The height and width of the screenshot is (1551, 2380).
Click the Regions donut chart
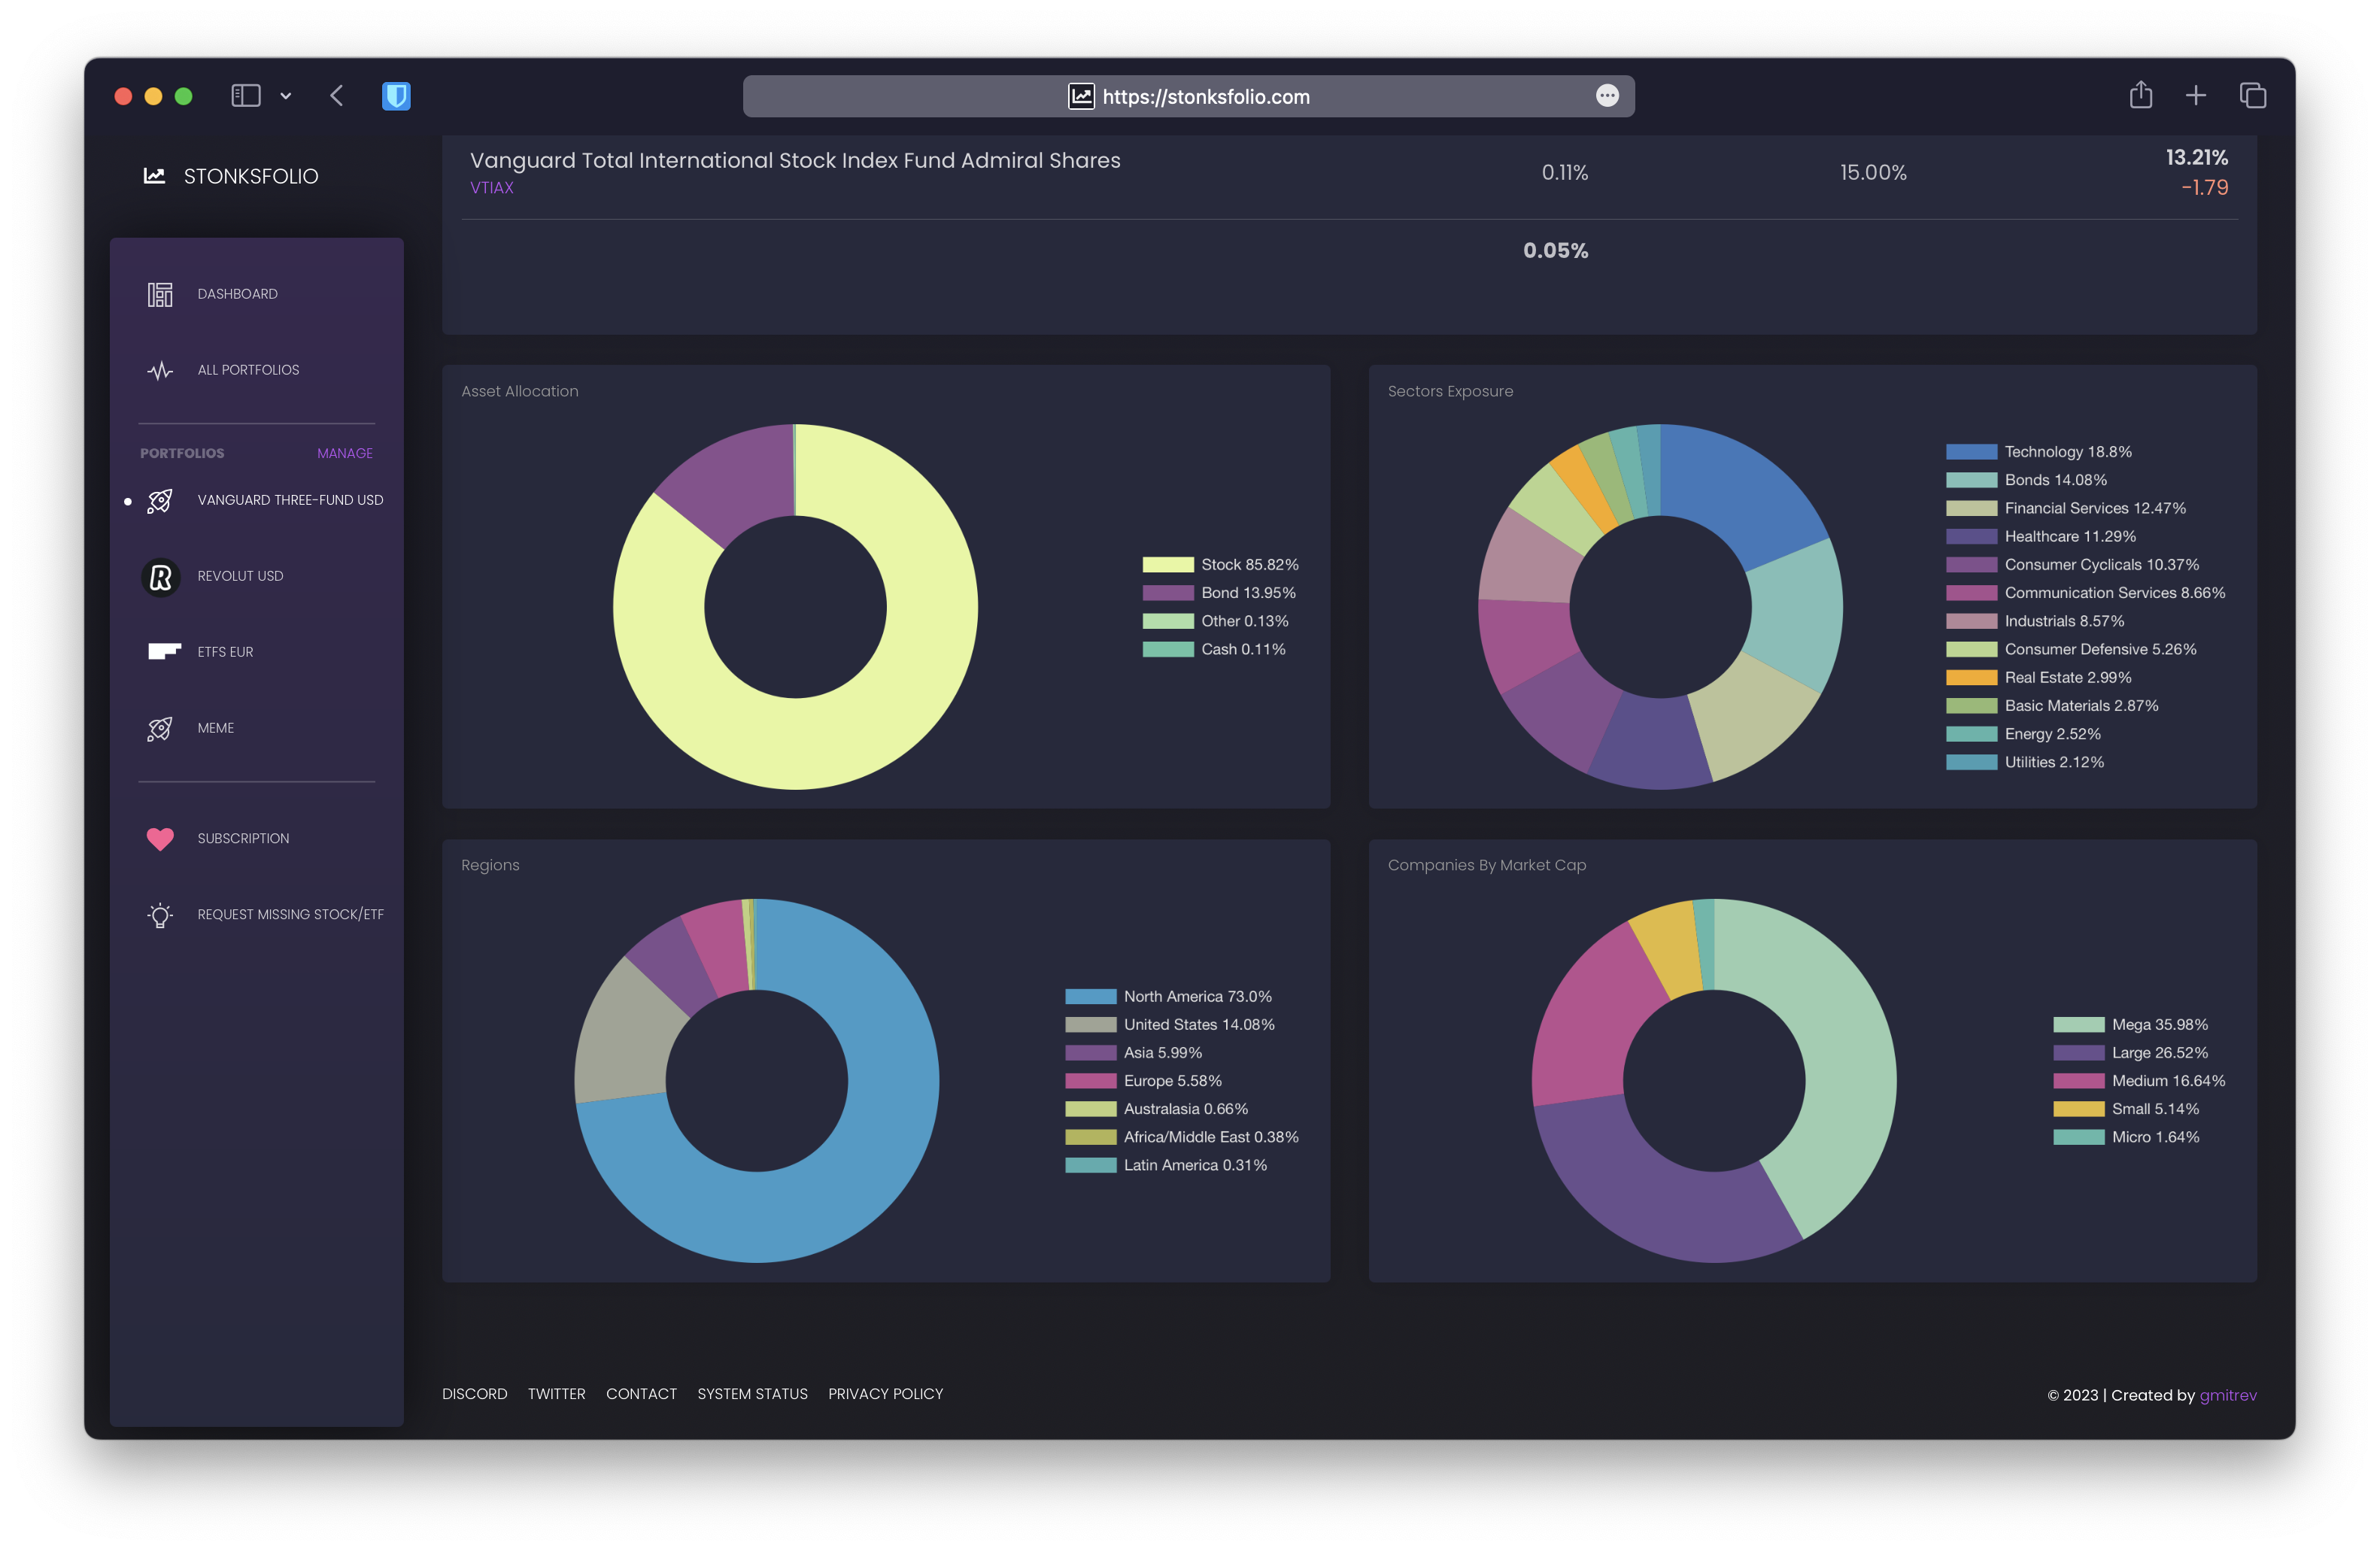pos(756,1081)
